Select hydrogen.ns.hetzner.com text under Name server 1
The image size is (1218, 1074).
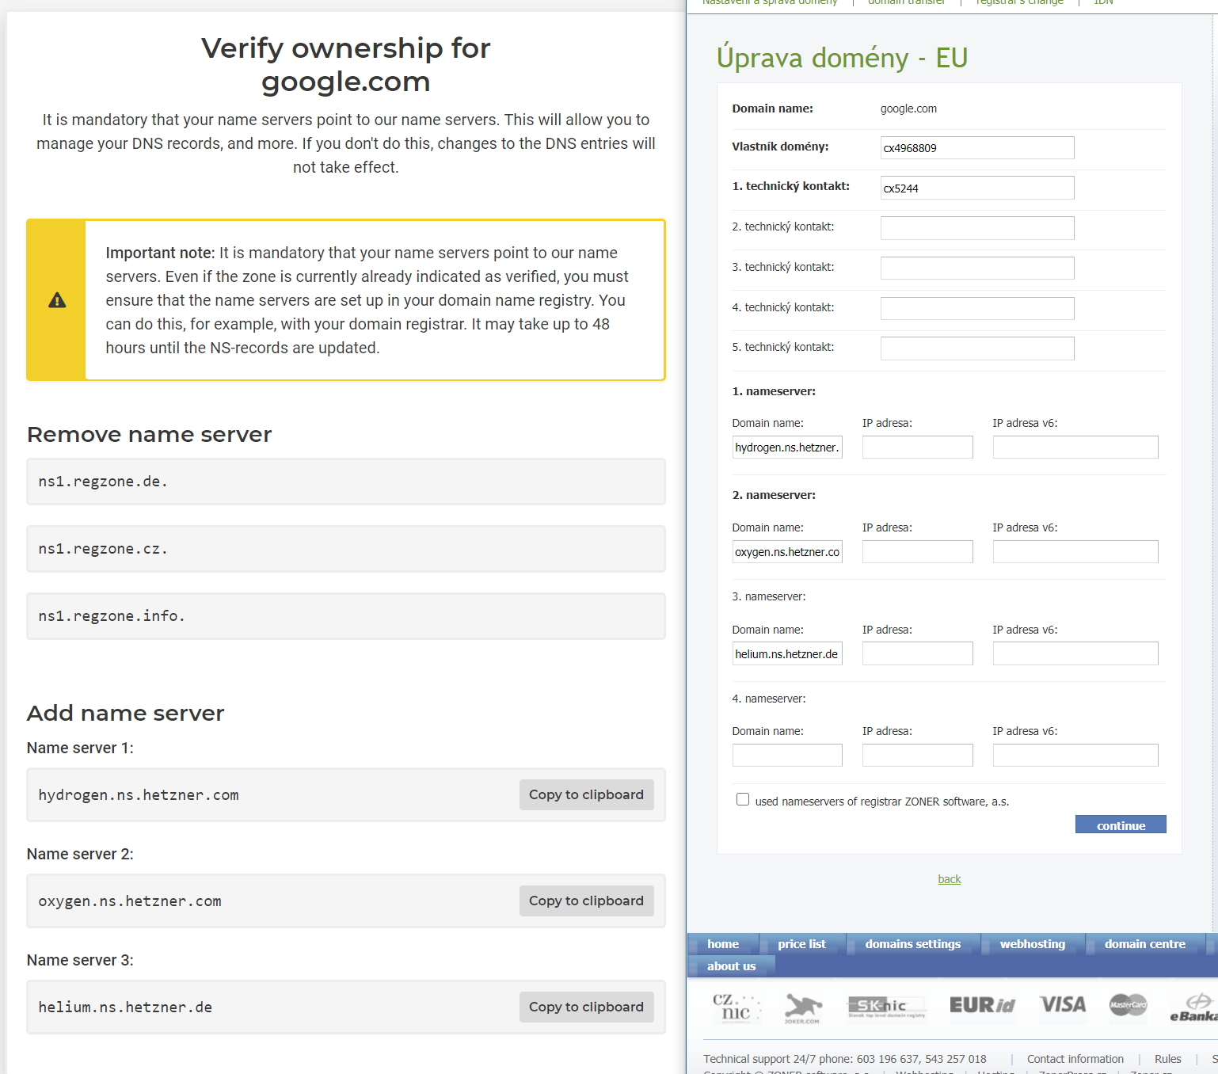[x=139, y=794]
